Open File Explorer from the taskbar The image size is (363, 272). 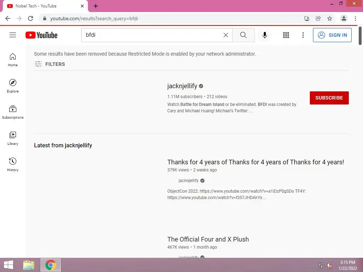[x=29, y=265]
